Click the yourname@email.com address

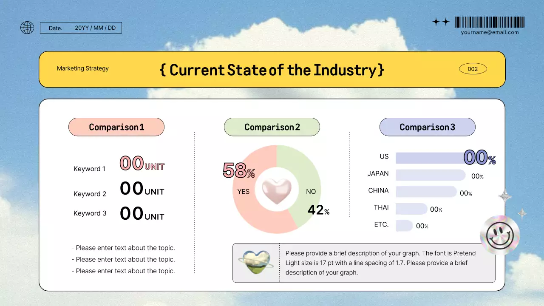point(490,32)
